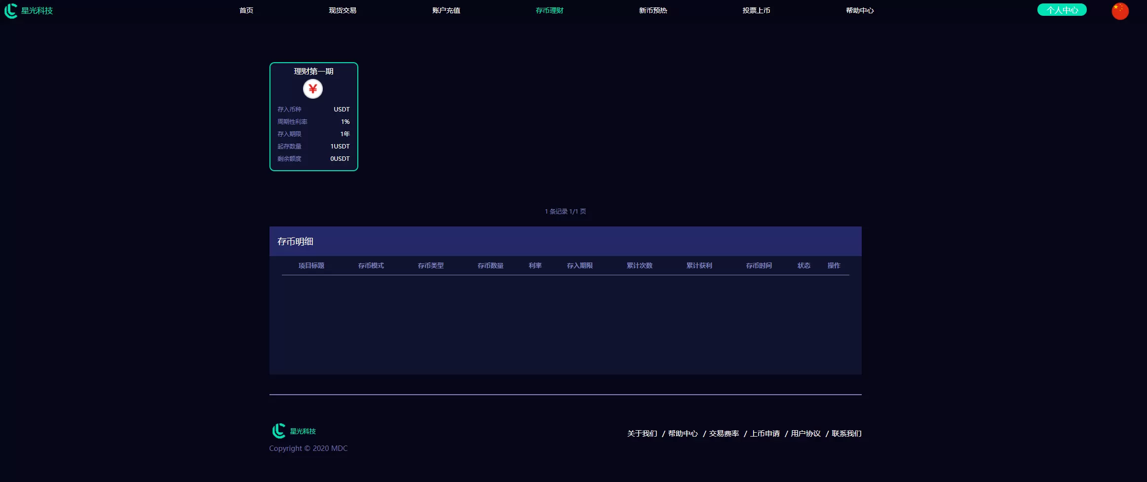The height and width of the screenshot is (482, 1147).
Task: Click the 关于我们 footer link
Action: click(x=642, y=434)
